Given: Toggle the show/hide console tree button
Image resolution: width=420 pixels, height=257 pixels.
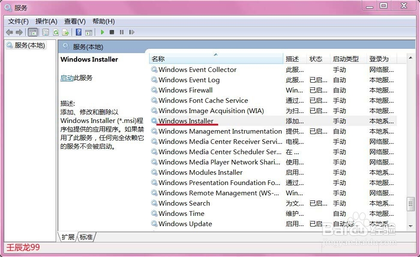Looking at the screenshot, I should point(33,33).
